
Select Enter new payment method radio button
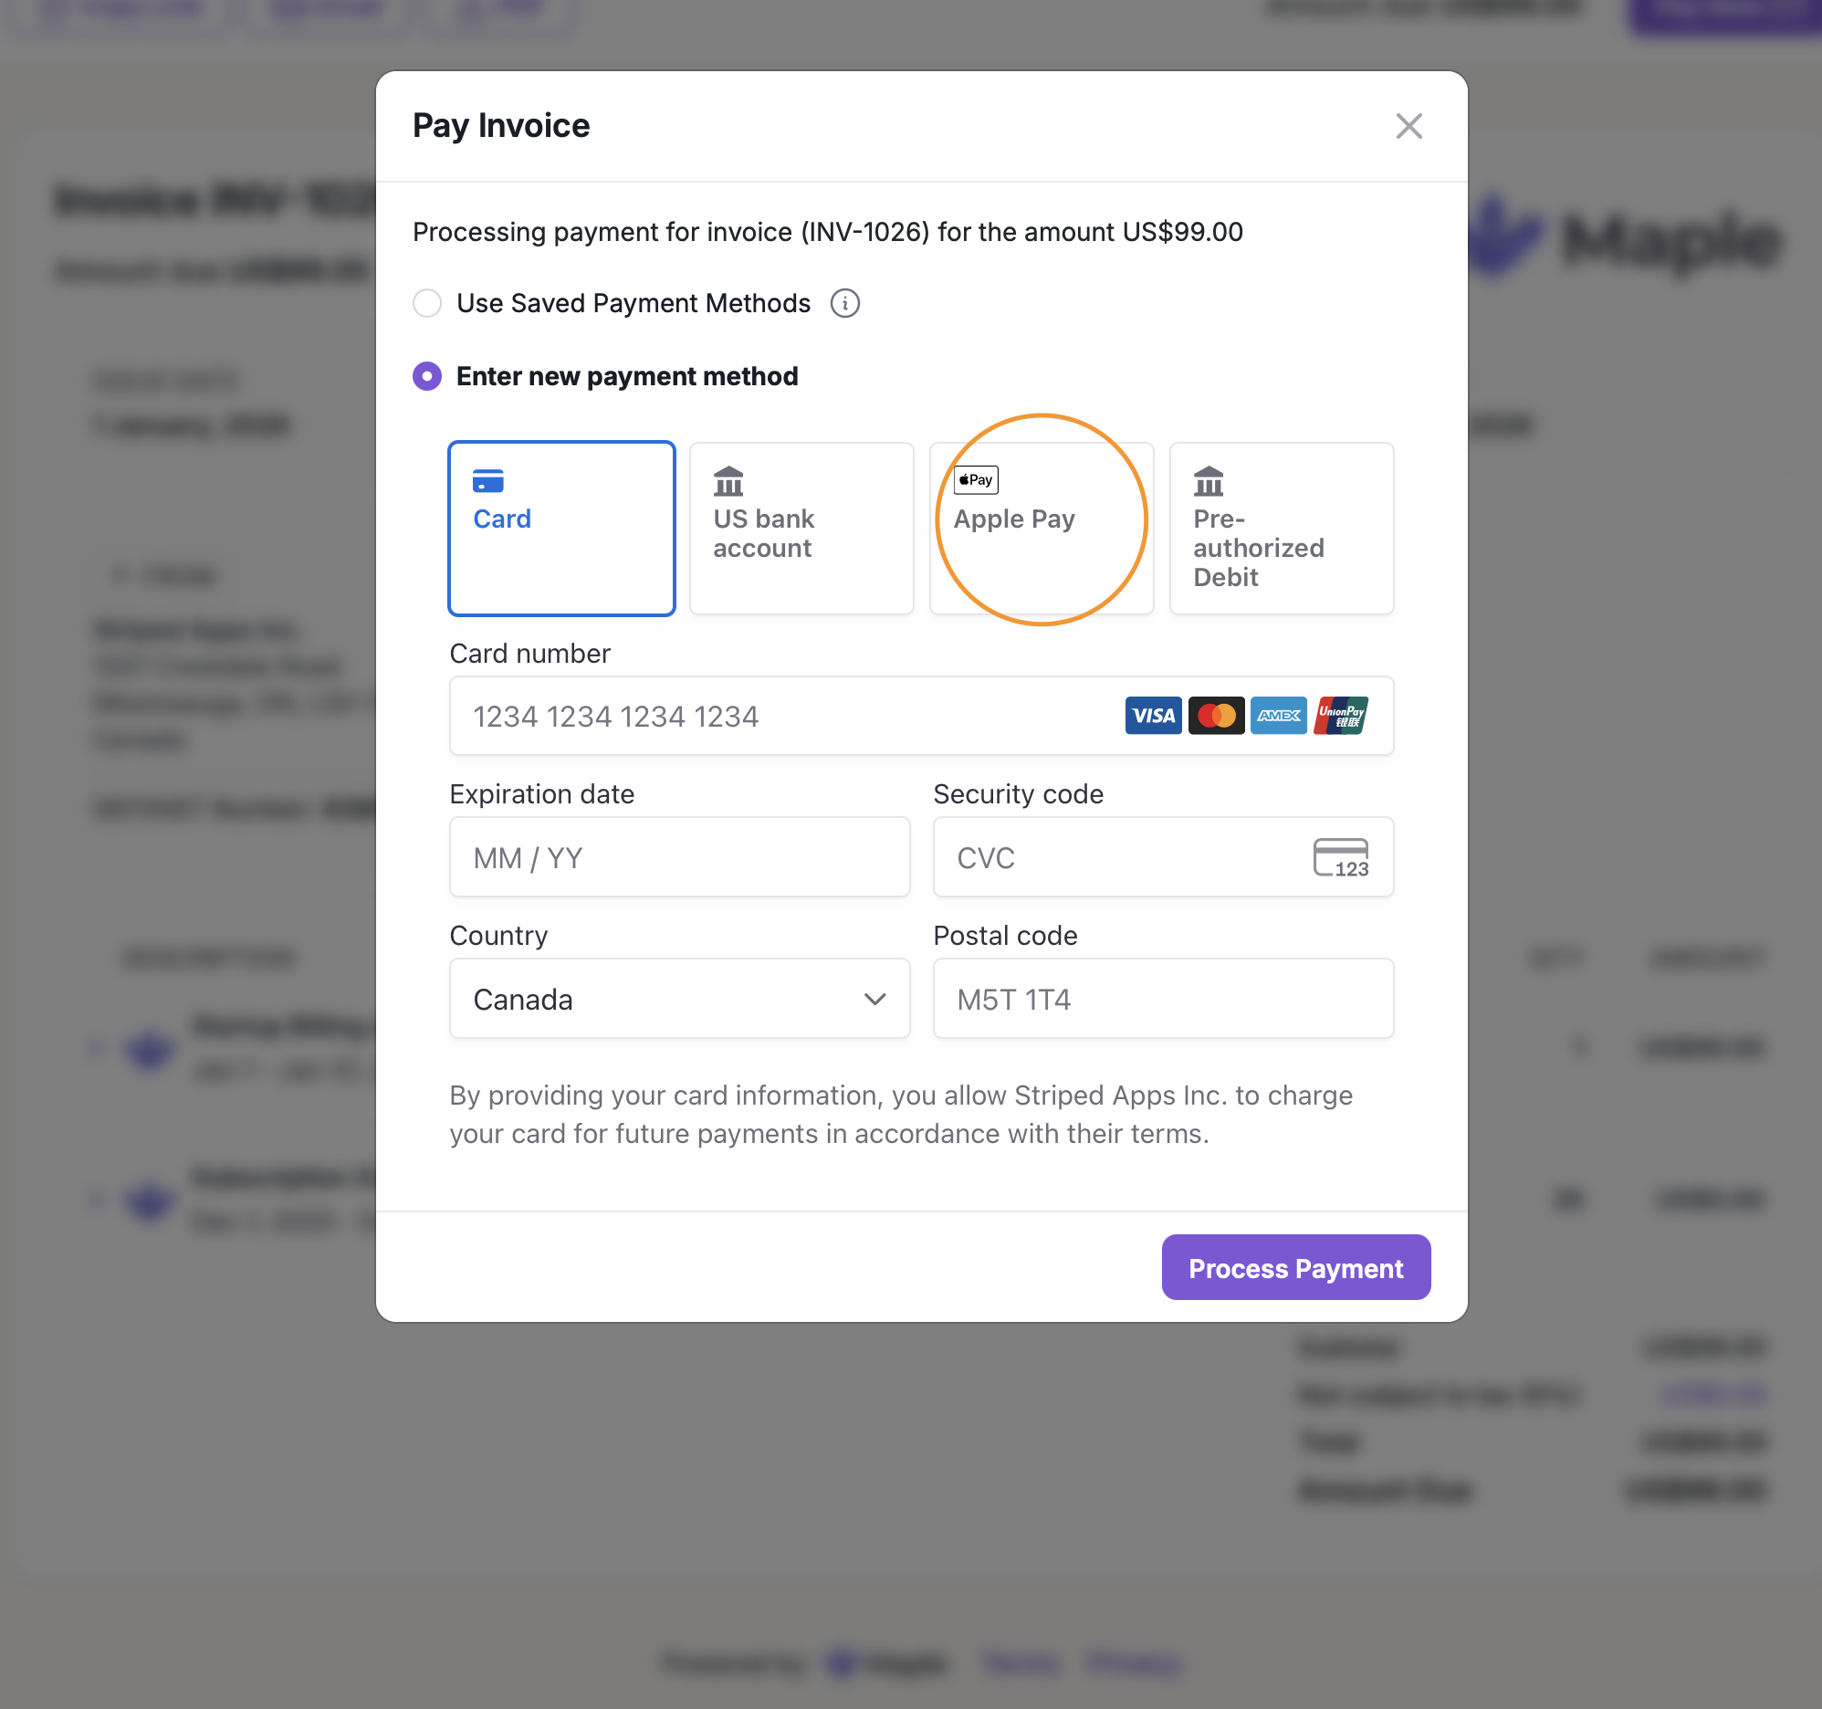click(x=427, y=376)
